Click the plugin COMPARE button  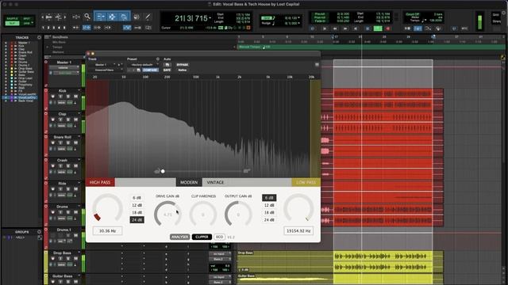(x=150, y=70)
